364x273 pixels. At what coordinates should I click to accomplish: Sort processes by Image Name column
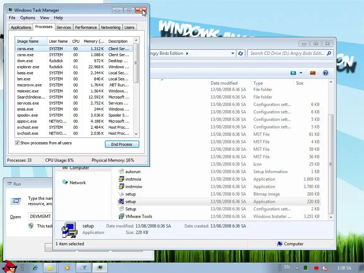click(x=31, y=41)
